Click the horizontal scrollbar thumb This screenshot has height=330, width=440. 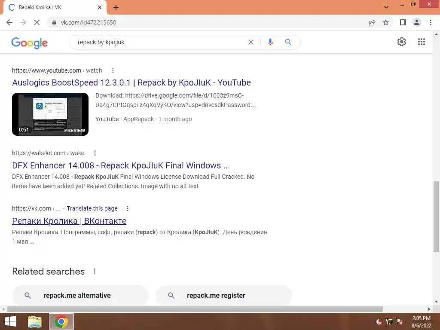(x=195, y=309)
